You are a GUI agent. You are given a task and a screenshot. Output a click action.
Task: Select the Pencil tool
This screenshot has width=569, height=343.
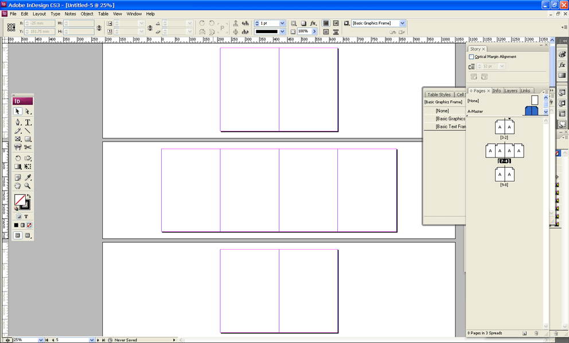click(x=18, y=131)
